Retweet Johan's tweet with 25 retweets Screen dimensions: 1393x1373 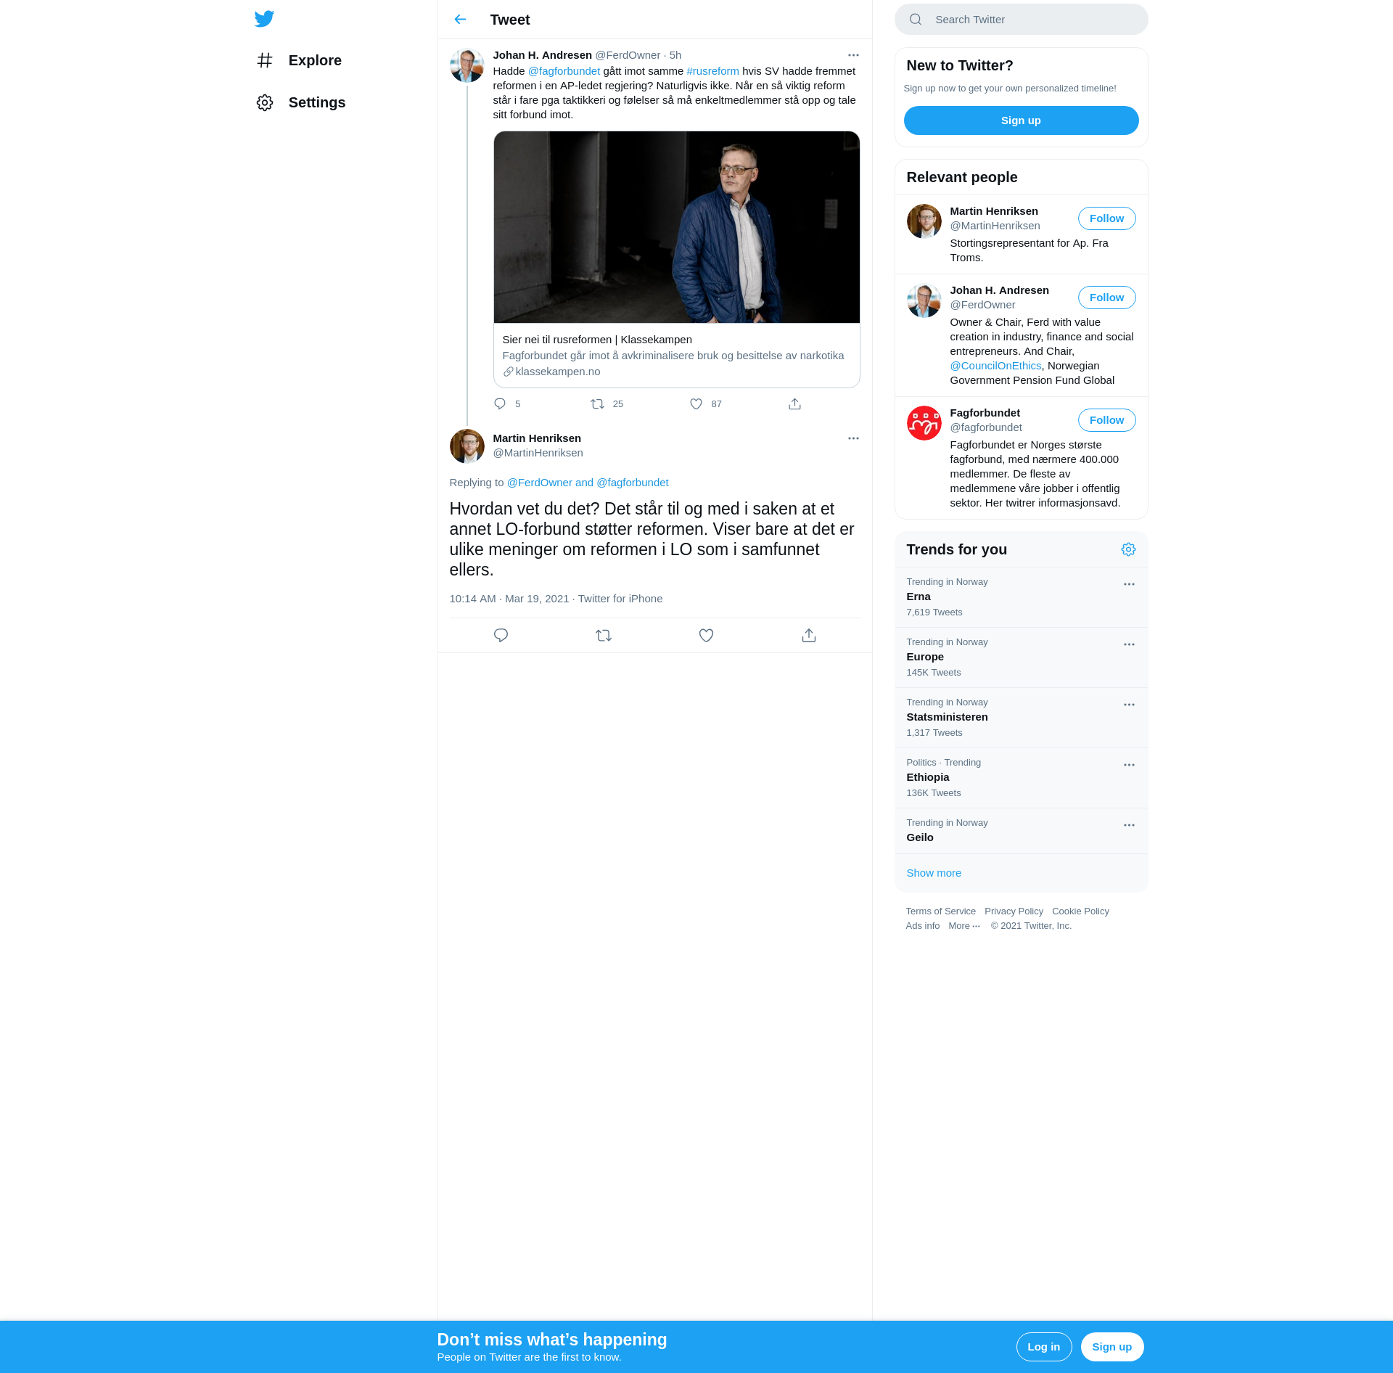pyautogui.click(x=597, y=404)
